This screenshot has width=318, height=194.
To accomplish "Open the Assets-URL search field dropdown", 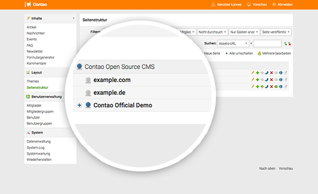I will click(x=233, y=44).
